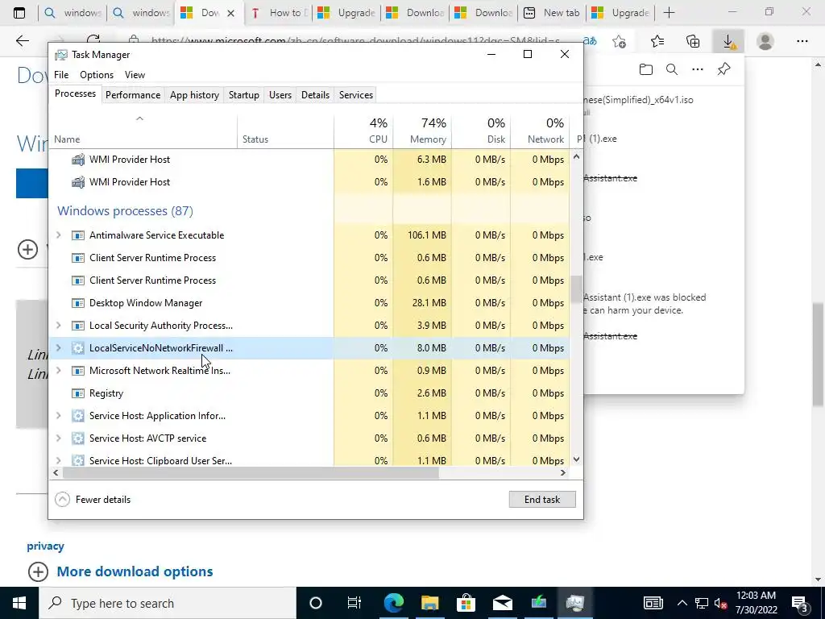This screenshot has width=825, height=619.
Task: Open downloads folder in Edge Downloads panel
Action: coord(646,69)
